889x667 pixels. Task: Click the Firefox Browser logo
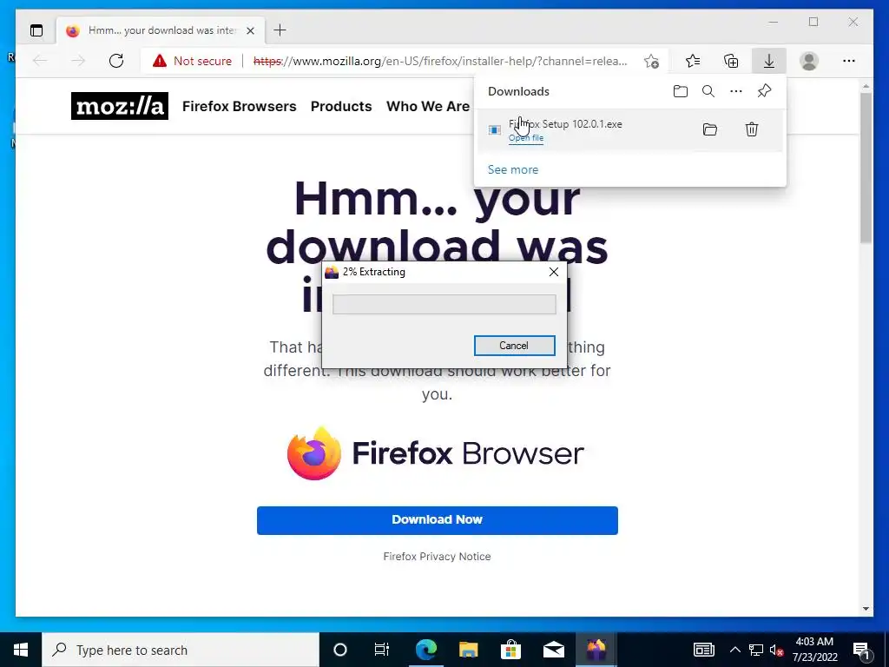tap(436, 453)
